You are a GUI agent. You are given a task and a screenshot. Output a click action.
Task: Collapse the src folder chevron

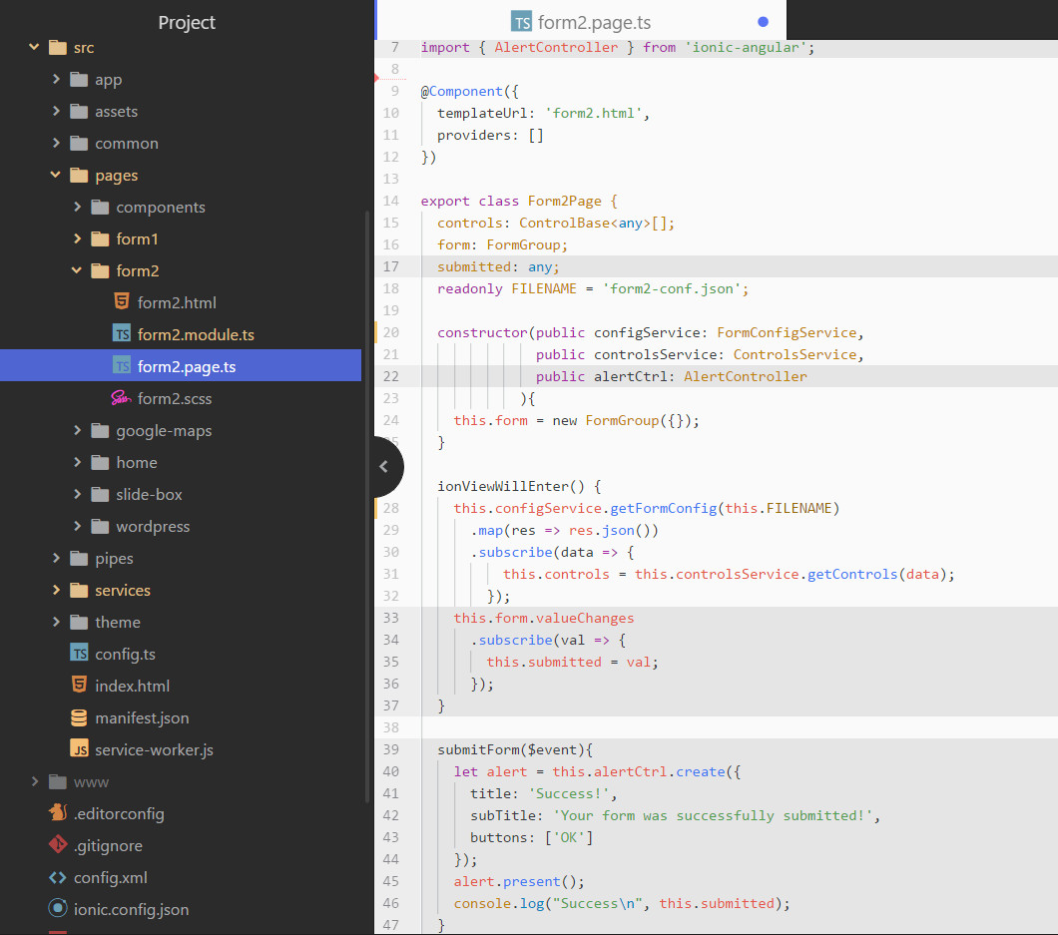[x=34, y=47]
